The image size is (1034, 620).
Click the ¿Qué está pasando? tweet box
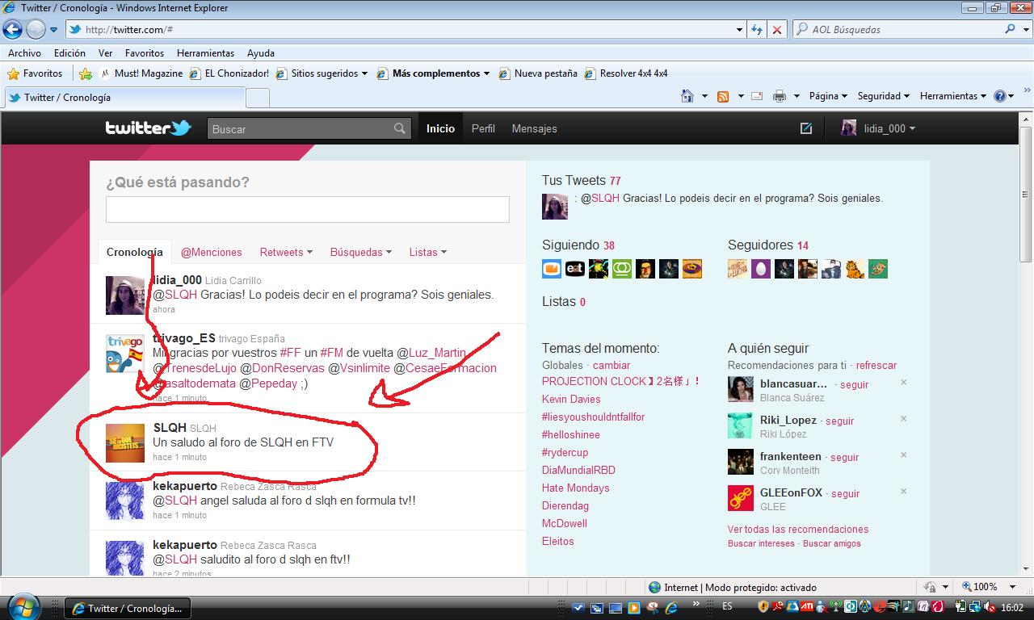tap(307, 209)
